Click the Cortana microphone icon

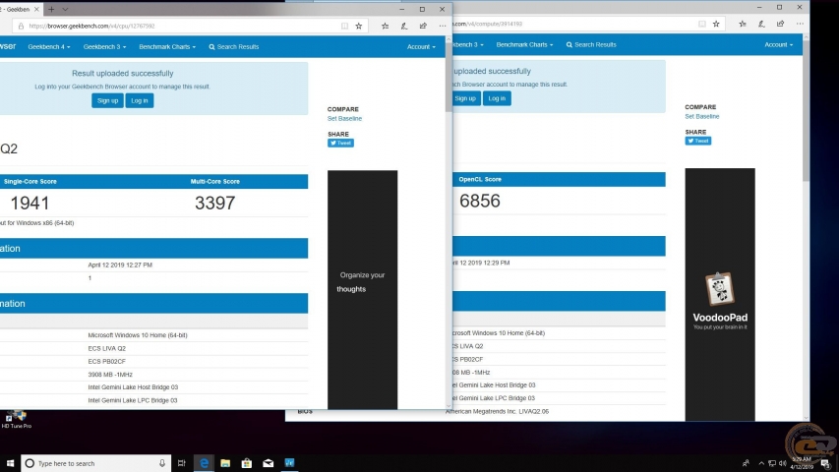[162, 463]
